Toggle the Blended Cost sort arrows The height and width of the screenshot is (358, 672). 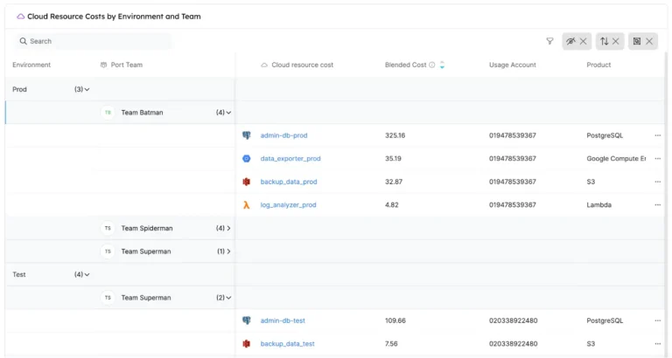point(443,65)
